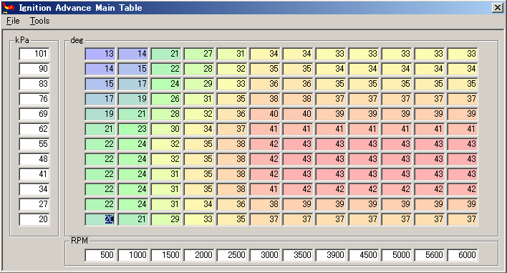Click the 5600 RPM bin field
Viewport: 507px width, 273px height.
[430, 255]
